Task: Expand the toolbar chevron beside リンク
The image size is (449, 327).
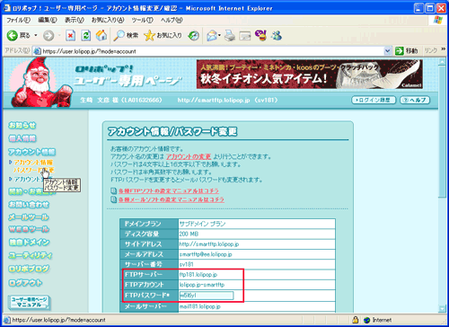Action: pos(443,49)
